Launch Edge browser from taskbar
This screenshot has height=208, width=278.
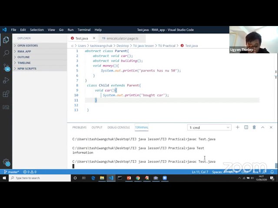93,178
